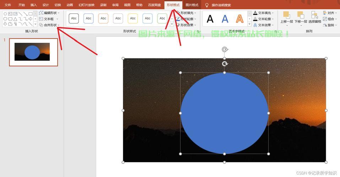Click the 下移一层 send backward icon
This screenshot has height=177, width=340.
coord(301,15)
